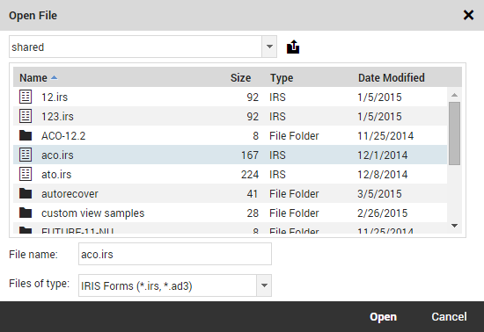Click the 41 size value

pyautogui.click(x=253, y=194)
